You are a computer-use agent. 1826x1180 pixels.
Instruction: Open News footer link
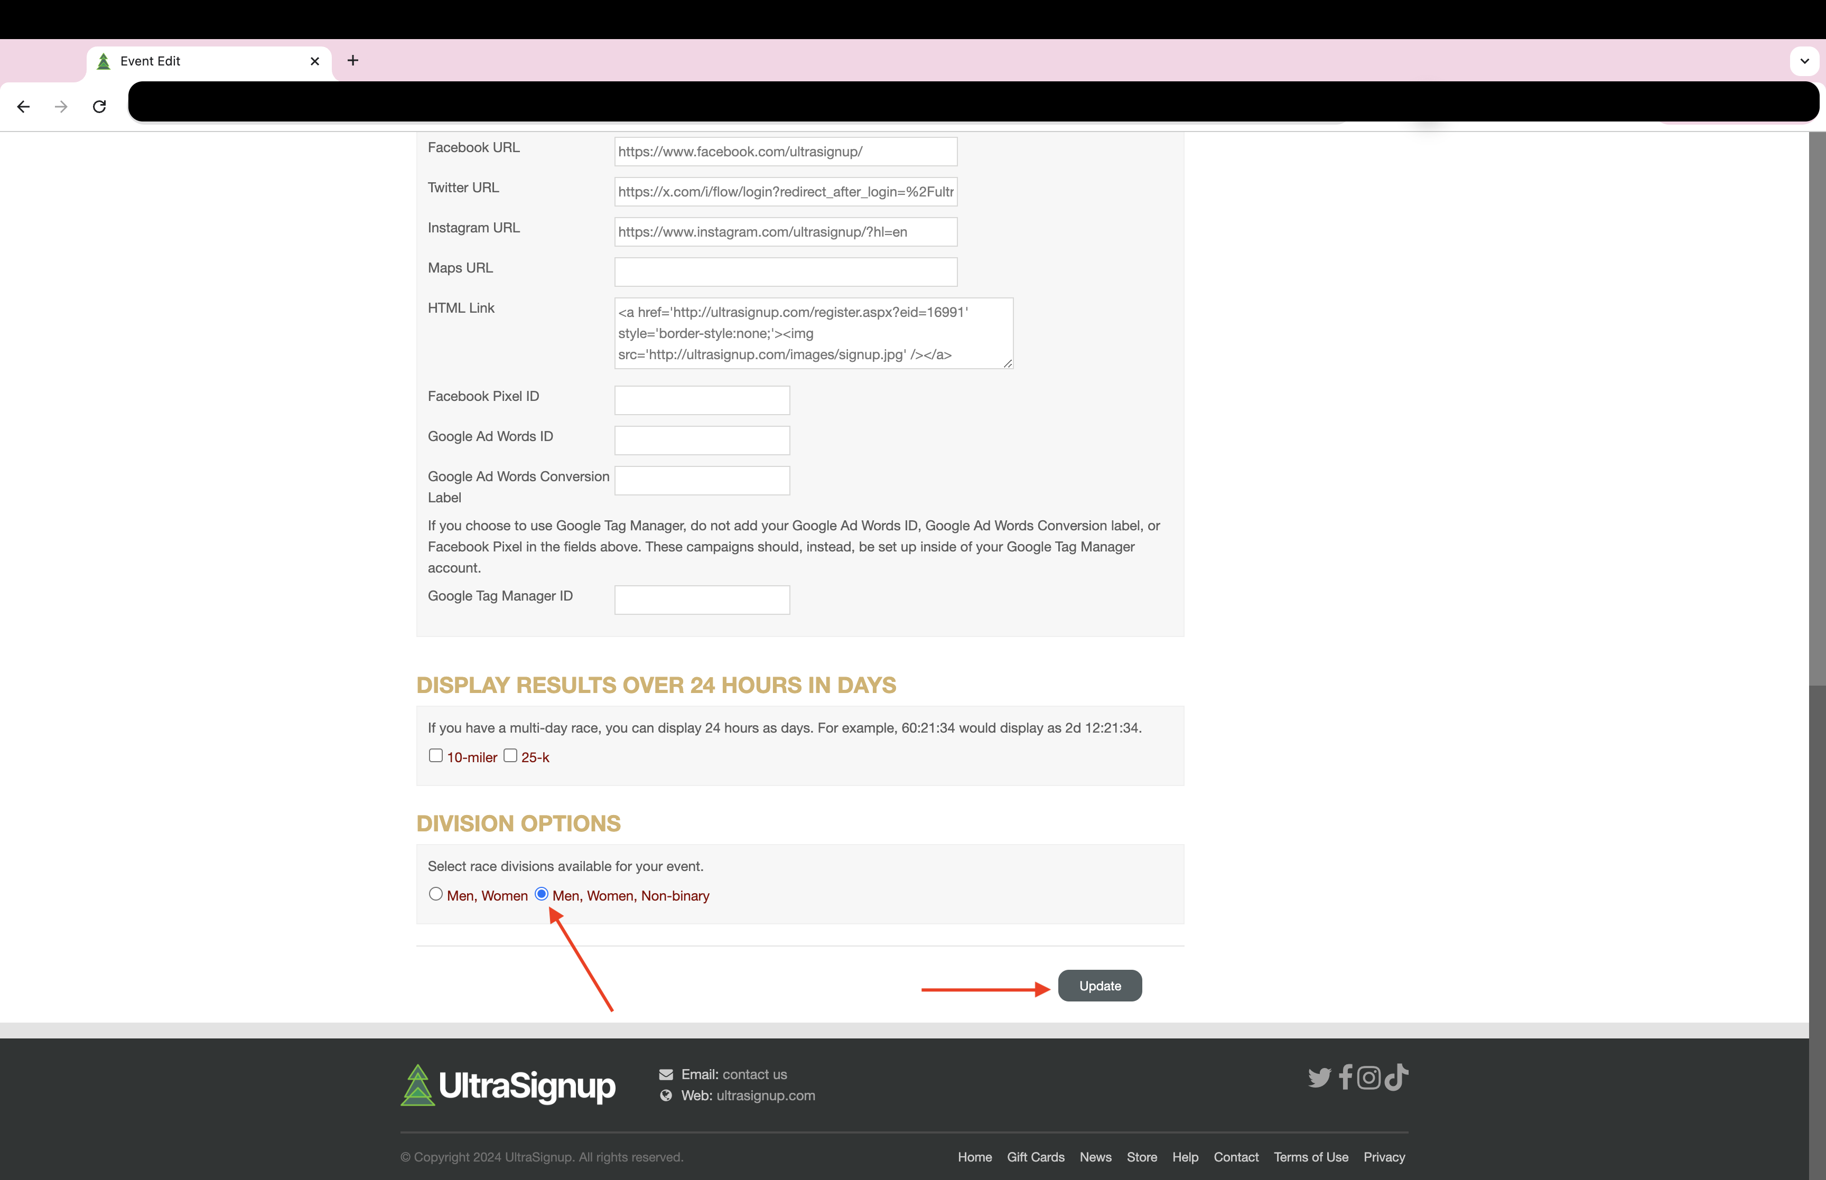pos(1096,1157)
